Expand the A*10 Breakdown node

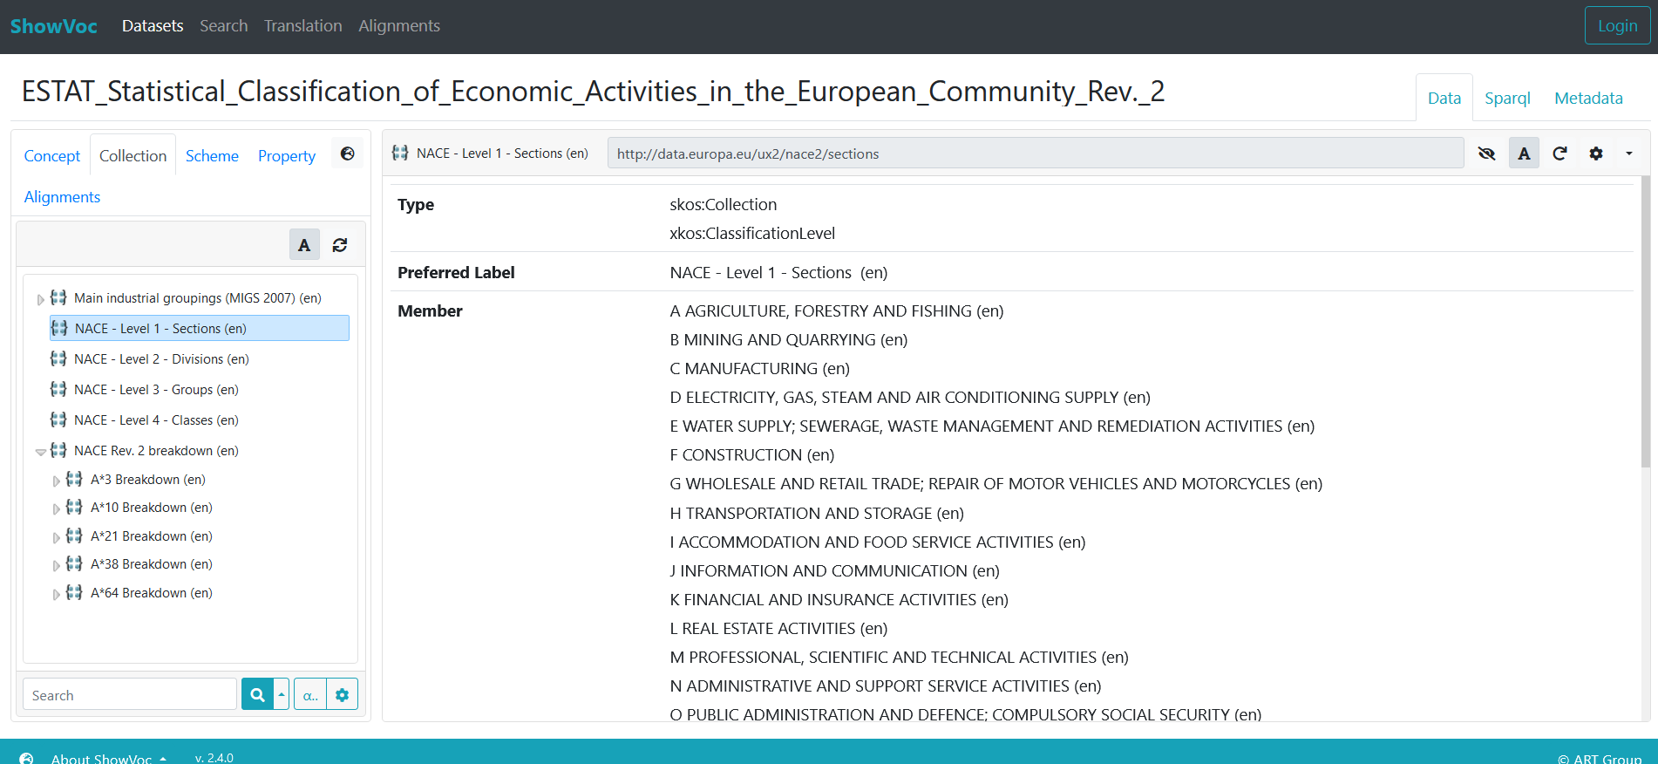[x=57, y=508]
